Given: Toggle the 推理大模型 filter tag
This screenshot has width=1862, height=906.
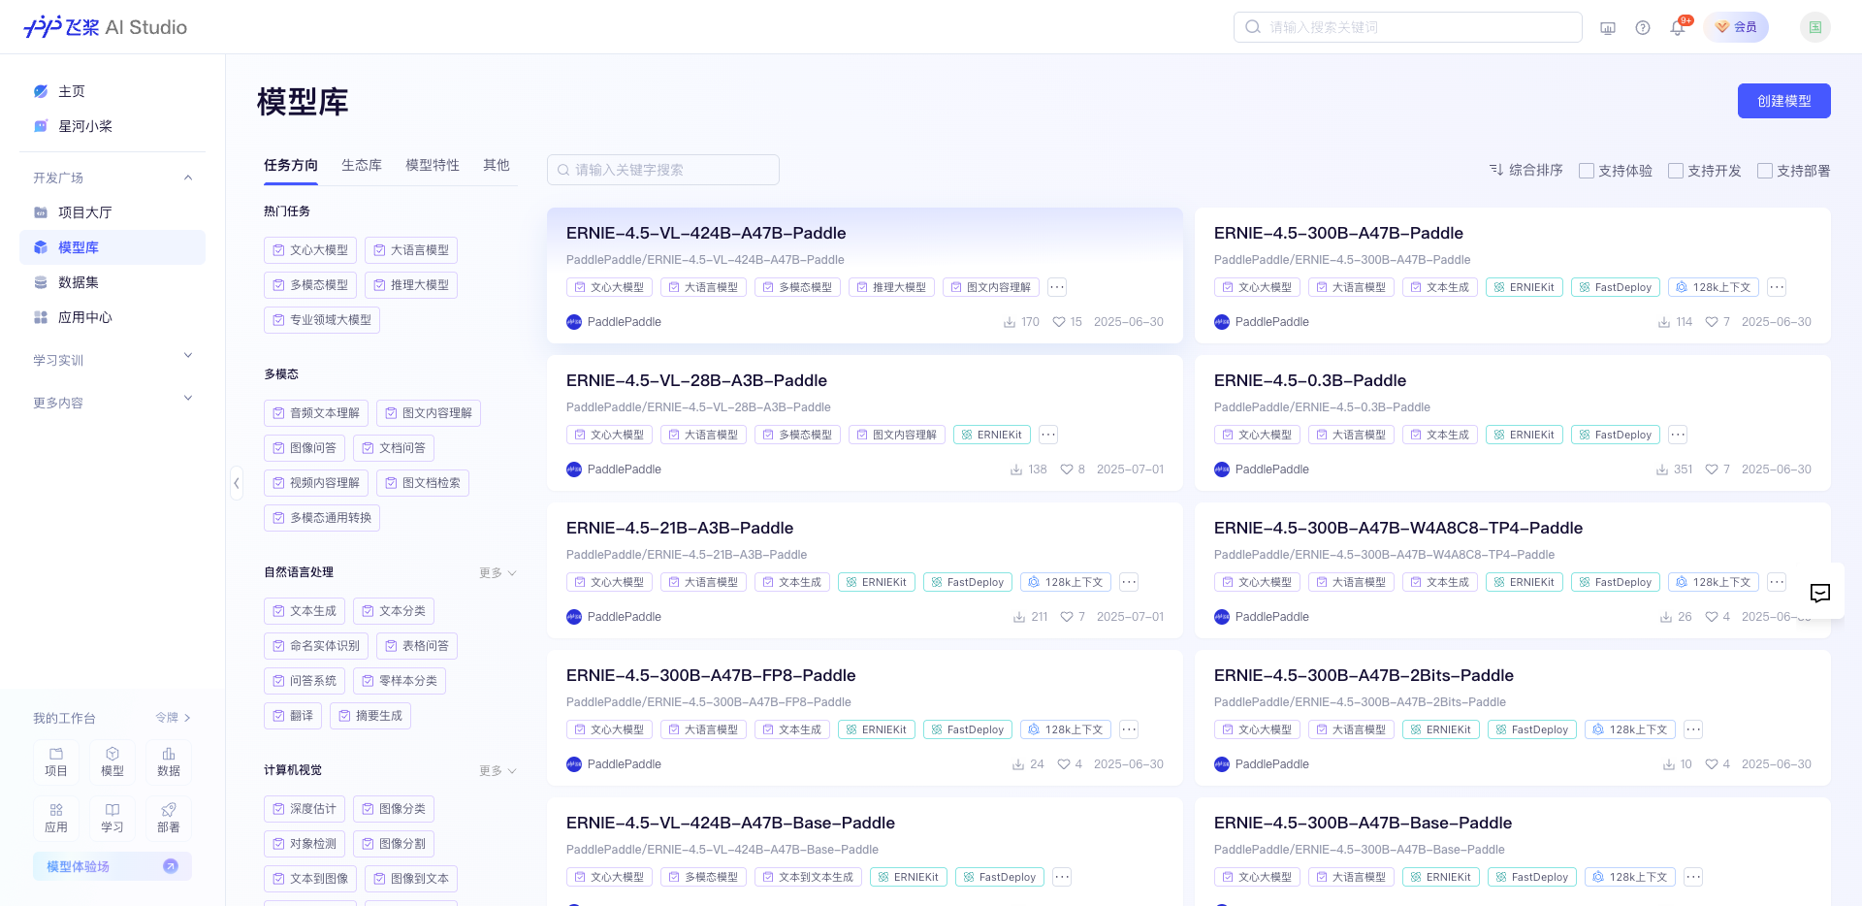Looking at the screenshot, I should pos(411,285).
